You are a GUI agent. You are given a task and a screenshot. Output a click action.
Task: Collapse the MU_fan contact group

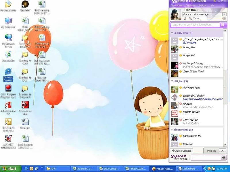172,81
